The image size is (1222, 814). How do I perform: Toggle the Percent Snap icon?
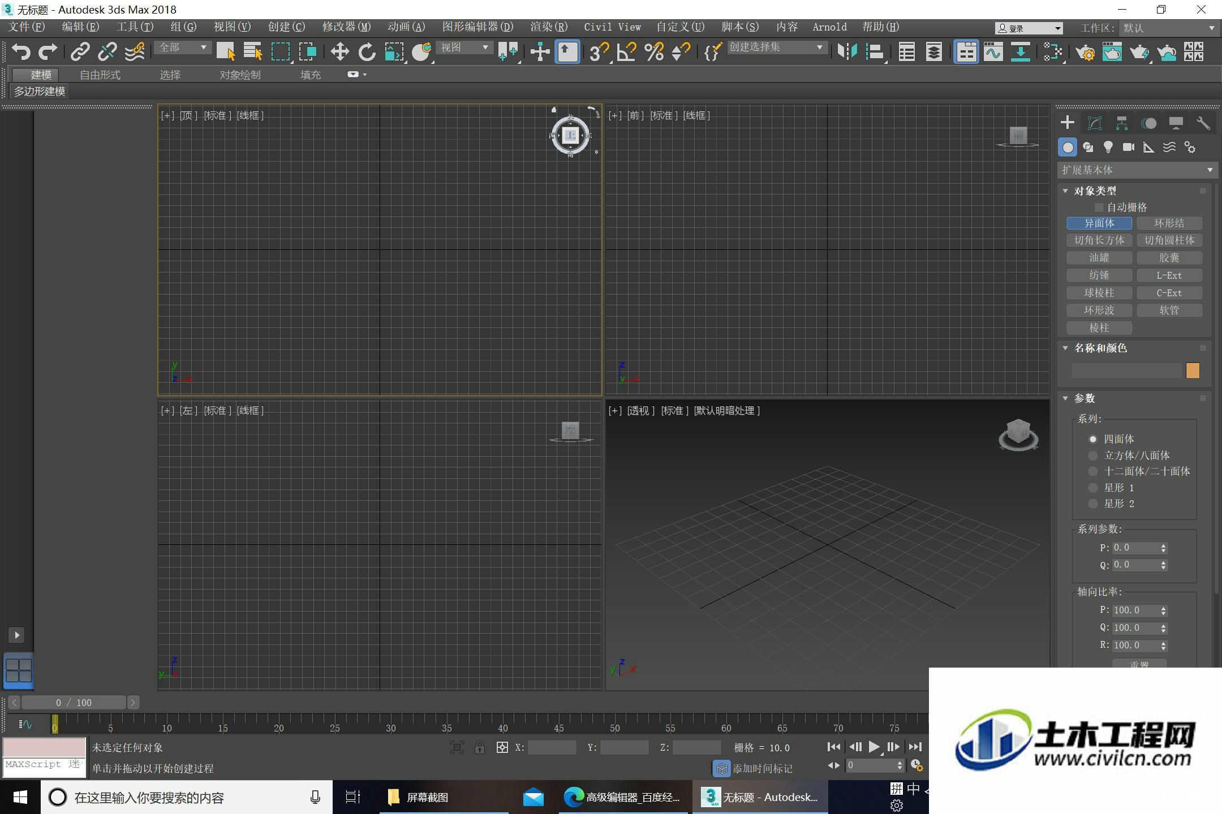[x=654, y=51]
